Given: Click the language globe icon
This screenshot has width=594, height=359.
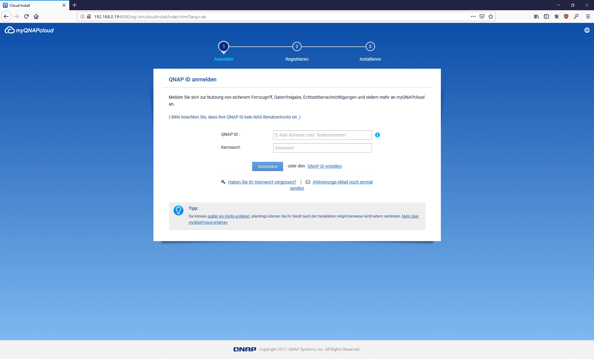Looking at the screenshot, I should click(x=587, y=30).
